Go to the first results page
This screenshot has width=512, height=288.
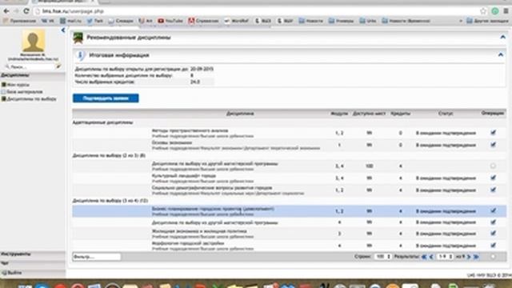(x=424, y=257)
